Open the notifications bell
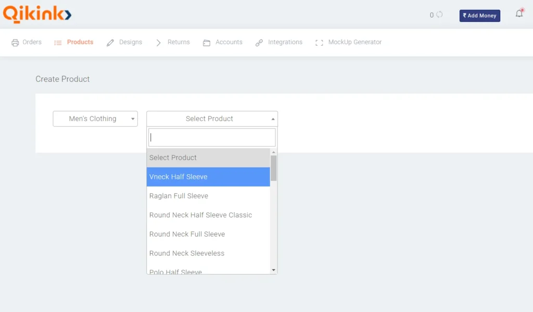The width and height of the screenshot is (533, 312). (x=519, y=14)
